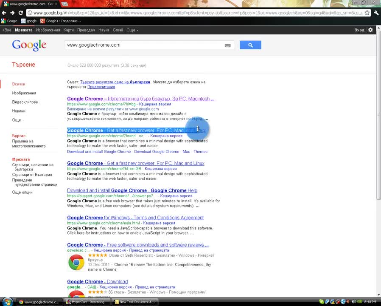Select Новини in the sidebar

pyautogui.click(x=19, y=111)
